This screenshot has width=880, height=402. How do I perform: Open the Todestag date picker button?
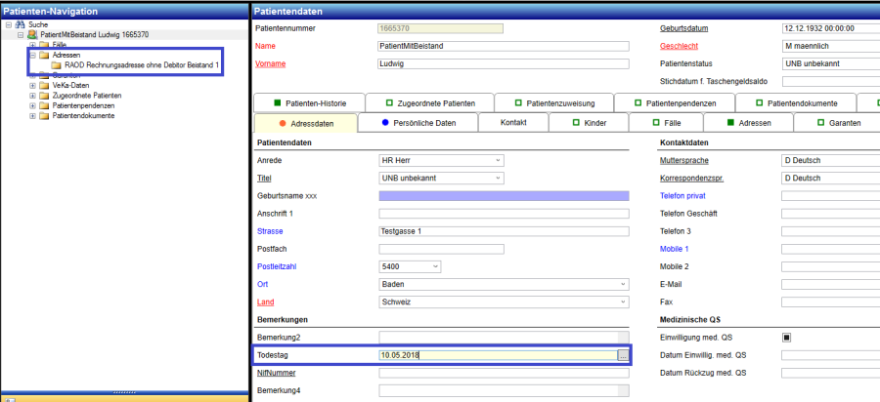[623, 355]
